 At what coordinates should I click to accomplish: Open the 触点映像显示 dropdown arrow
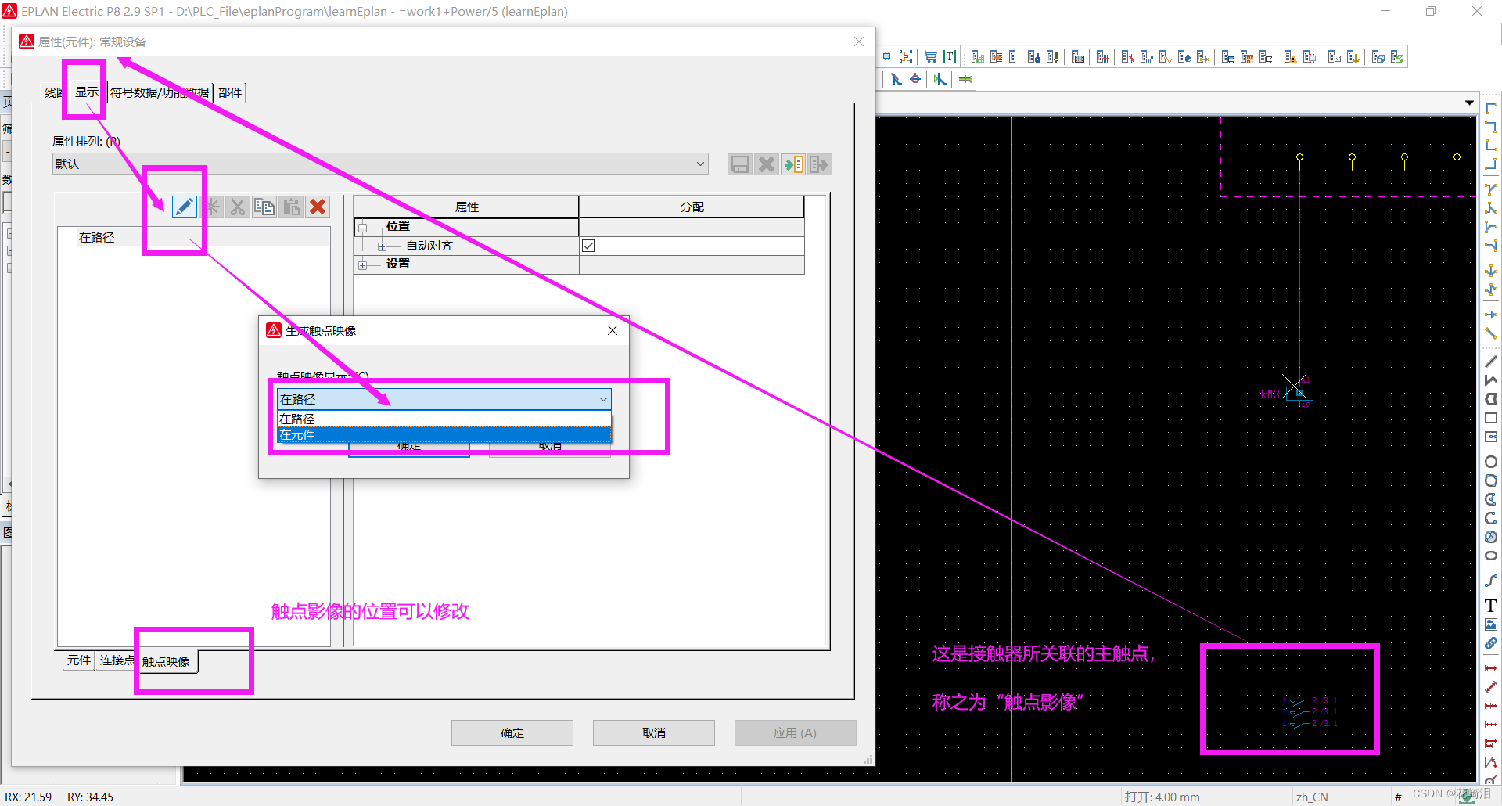click(x=603, y=399)
